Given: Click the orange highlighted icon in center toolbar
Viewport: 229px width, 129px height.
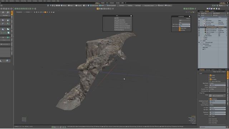Looking at the screenshot, I should [98, 9].
